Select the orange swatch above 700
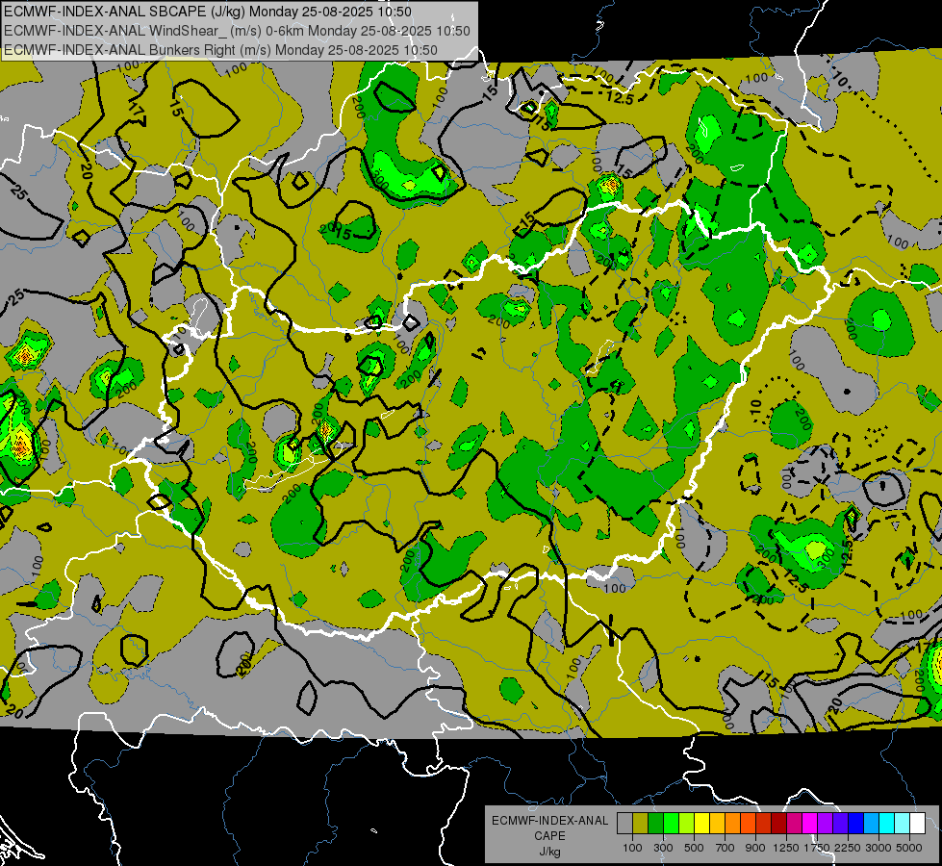The height and width of the screenshot is (866, 942). tap(732, 824)
